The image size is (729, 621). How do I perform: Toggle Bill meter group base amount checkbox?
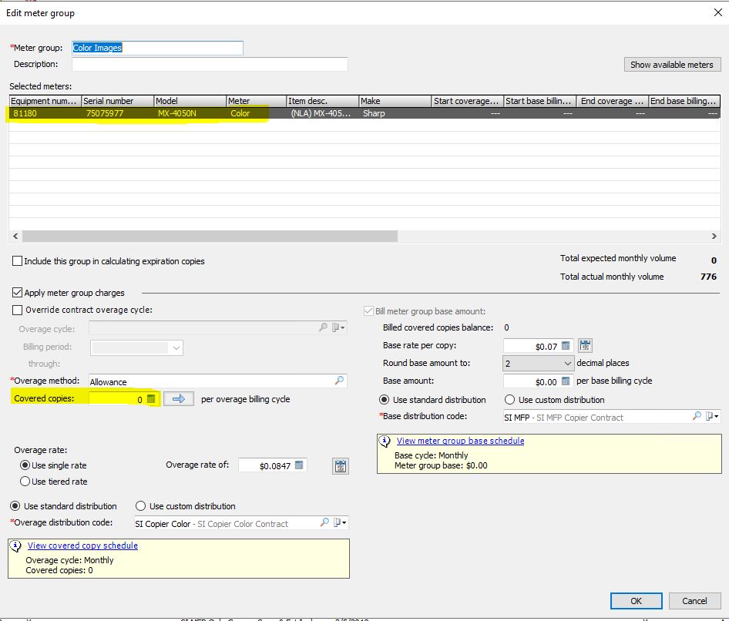pyautogui.click(x=368, y=311)
